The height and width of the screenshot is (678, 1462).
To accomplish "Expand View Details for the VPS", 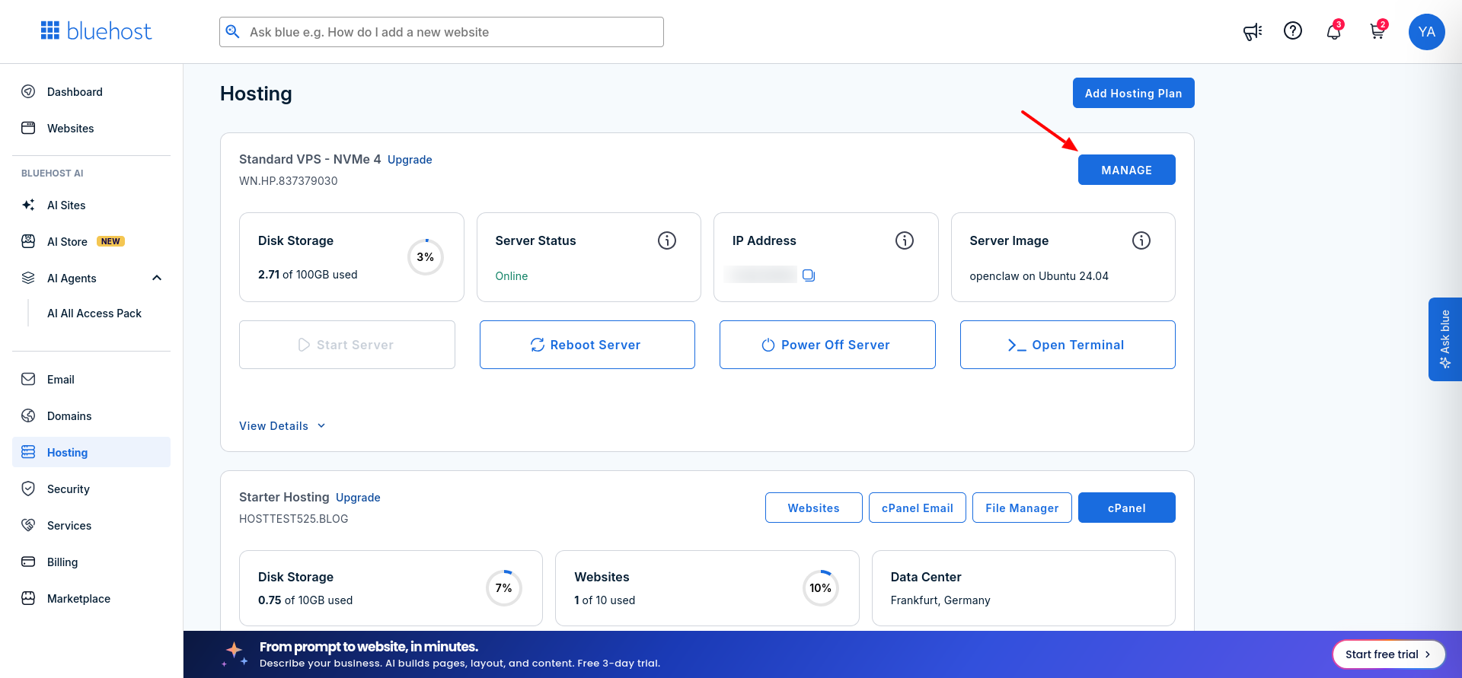I will 283,426.
